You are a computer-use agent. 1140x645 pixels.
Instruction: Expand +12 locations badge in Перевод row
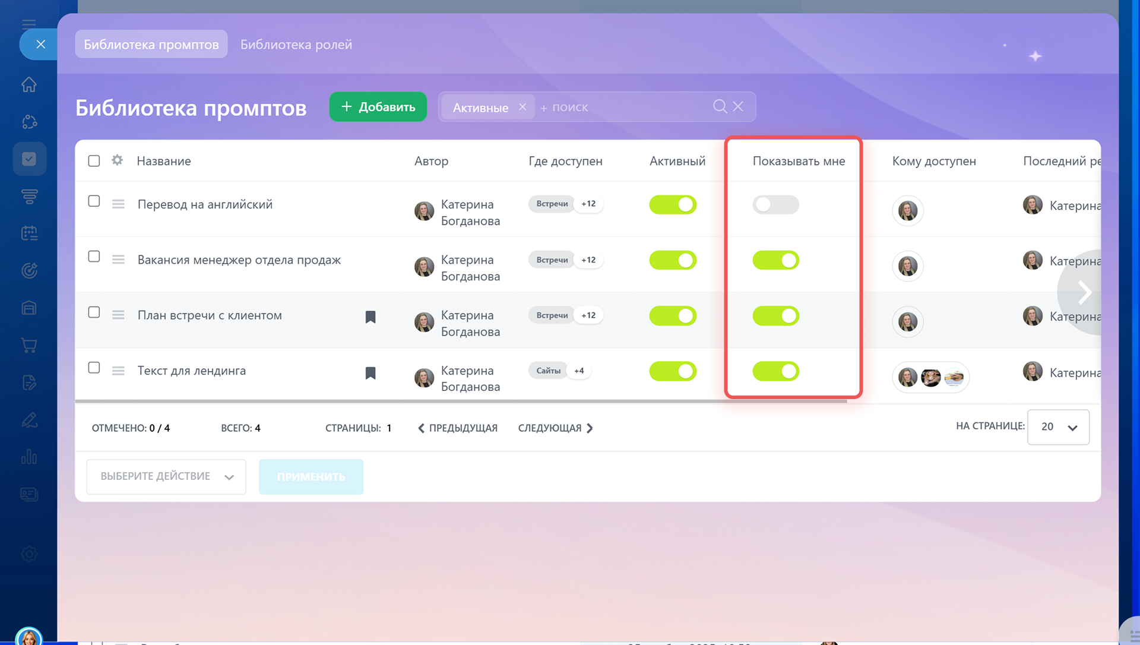588,204
